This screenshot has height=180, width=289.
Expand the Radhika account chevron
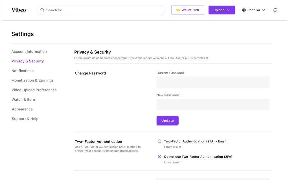point(264,10)
